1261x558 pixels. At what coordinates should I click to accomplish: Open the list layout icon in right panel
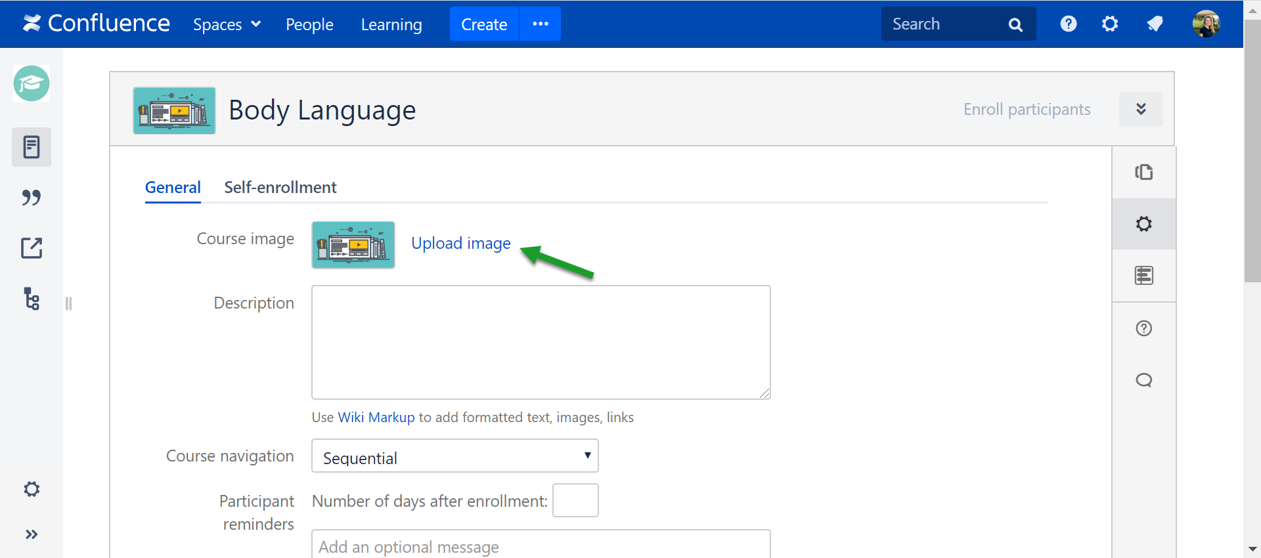click(x=1143, y=276)
